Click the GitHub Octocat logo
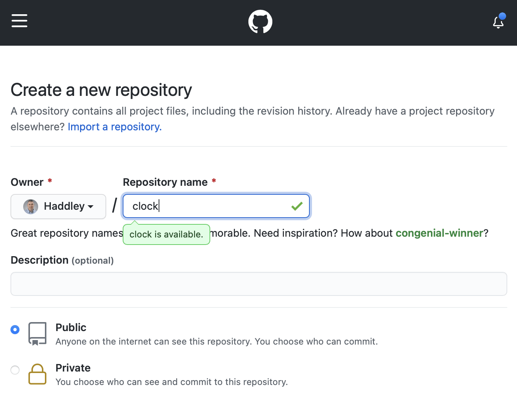The height and width of the screenshot is (394, 517). pos(260,22)
